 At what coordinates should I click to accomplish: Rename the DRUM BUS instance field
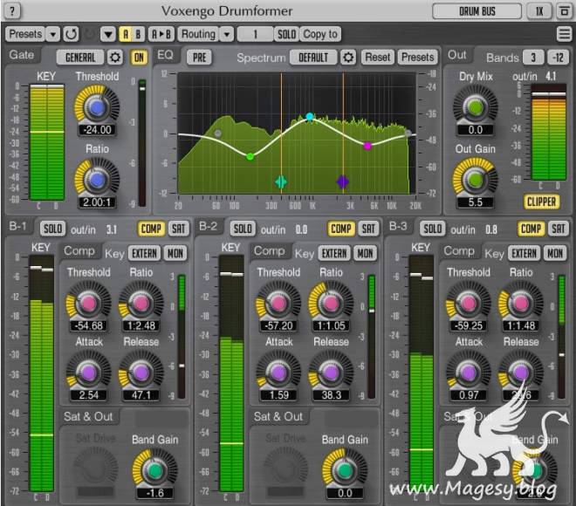[x=477, y=11]
